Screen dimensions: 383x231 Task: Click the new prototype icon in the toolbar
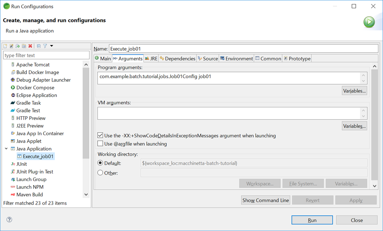click(x=12, y=46)
